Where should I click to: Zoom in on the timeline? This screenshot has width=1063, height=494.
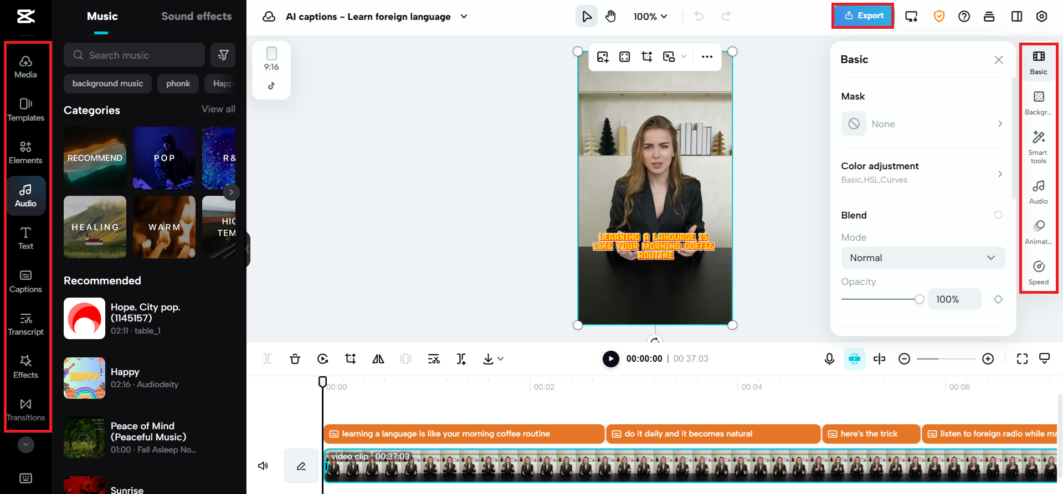click(988, 359)
